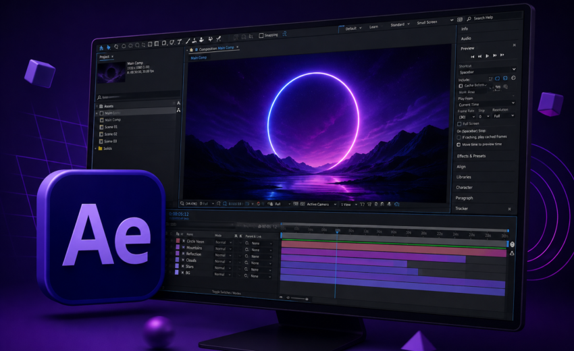
Task: Open the Active Camera dropdown
Action: (x=321, y=205)
